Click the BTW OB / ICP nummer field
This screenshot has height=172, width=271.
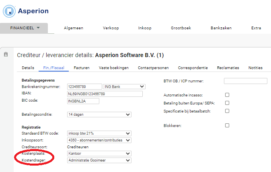pyautogui.click(x=246, y=81)
